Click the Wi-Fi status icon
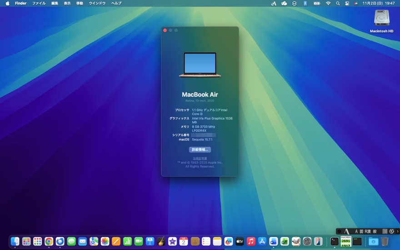 (328, 3)
